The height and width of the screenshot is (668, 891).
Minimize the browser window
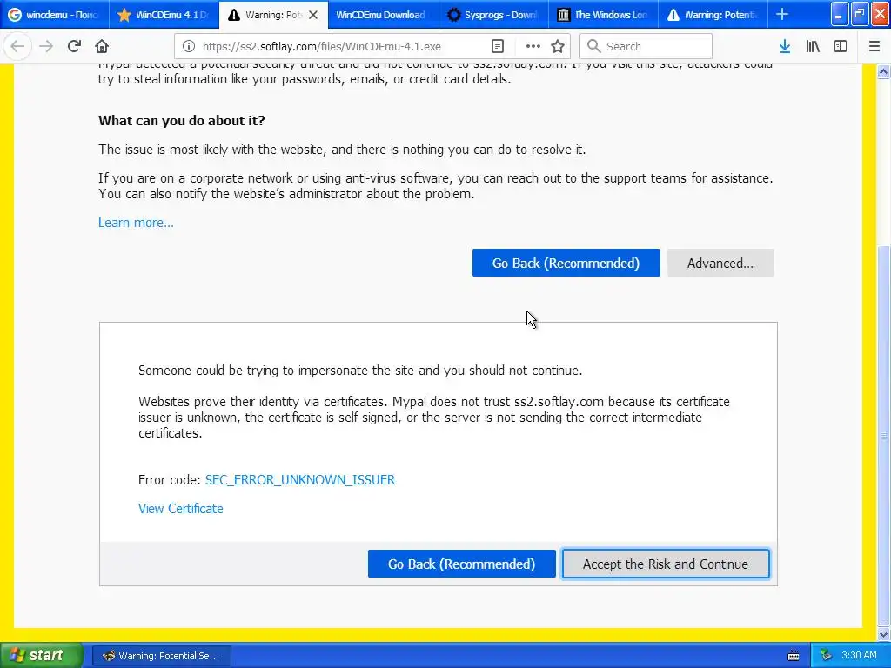(840, 14)
